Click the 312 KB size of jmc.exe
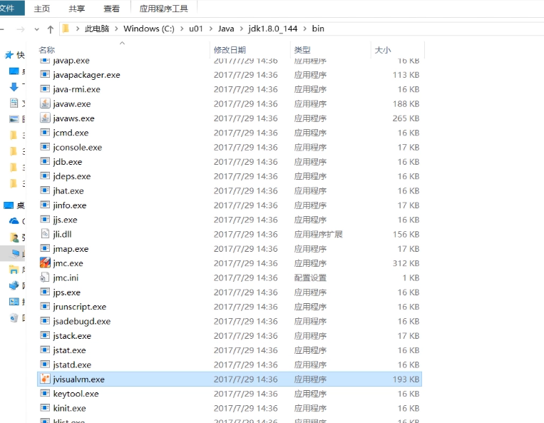 (406, 263)
